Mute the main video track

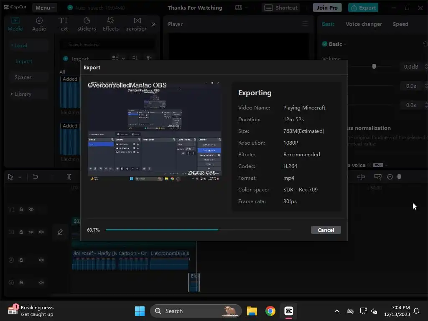tap(41, 232)
